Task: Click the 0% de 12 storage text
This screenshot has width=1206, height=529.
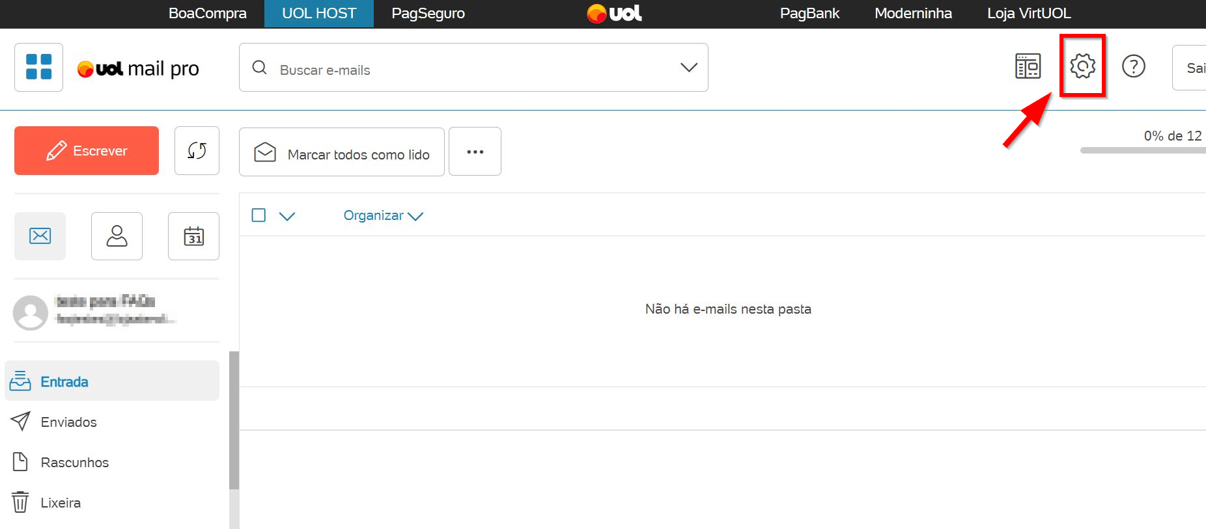Action: pyautogui.click(x=1173, y=136)
